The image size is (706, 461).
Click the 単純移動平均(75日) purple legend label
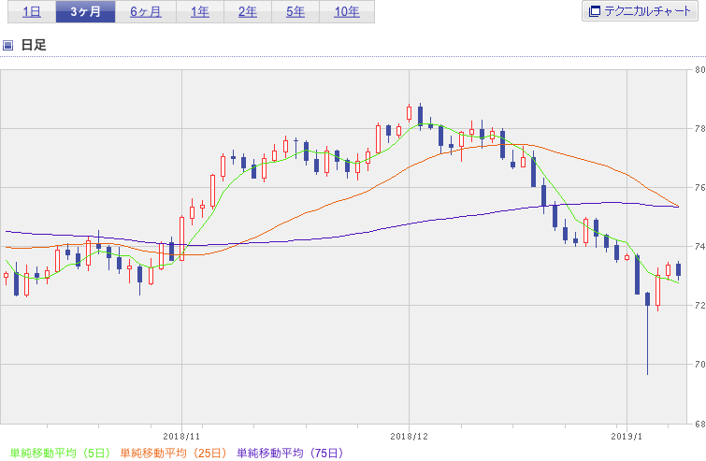pyautogui.click(x=290, y=453)
